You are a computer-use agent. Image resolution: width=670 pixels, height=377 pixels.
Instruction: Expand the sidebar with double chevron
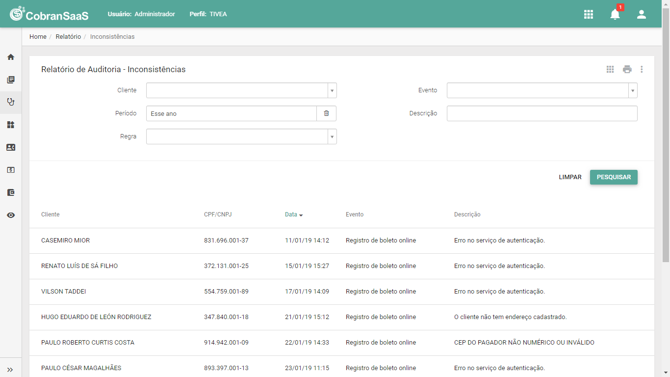click(10, 370)
